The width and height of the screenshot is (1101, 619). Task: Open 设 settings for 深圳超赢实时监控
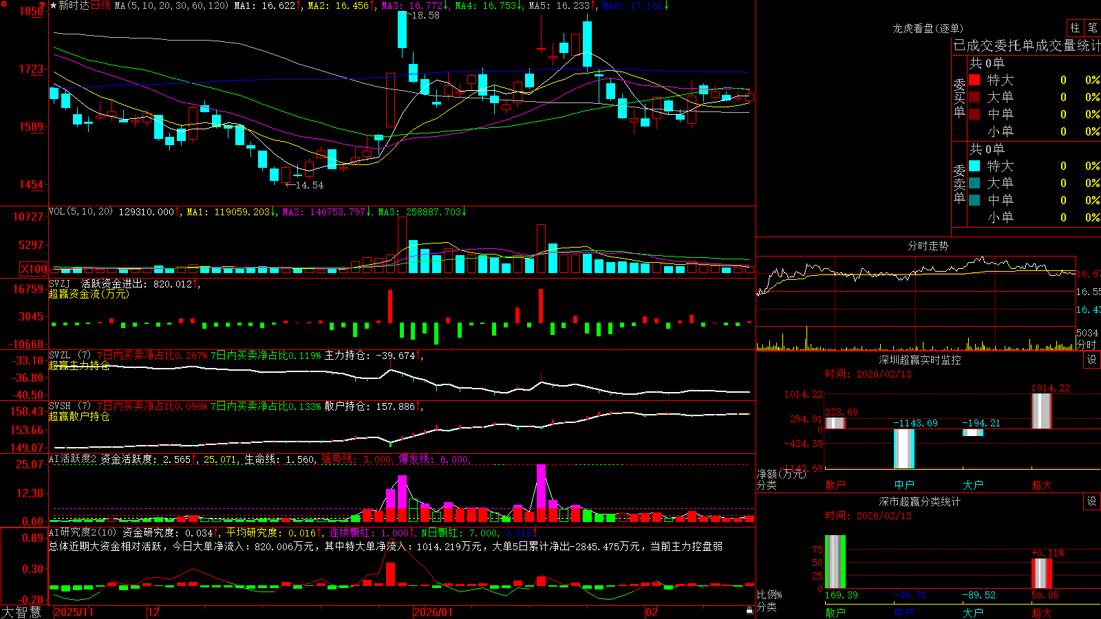click(x=1092, y=360)
